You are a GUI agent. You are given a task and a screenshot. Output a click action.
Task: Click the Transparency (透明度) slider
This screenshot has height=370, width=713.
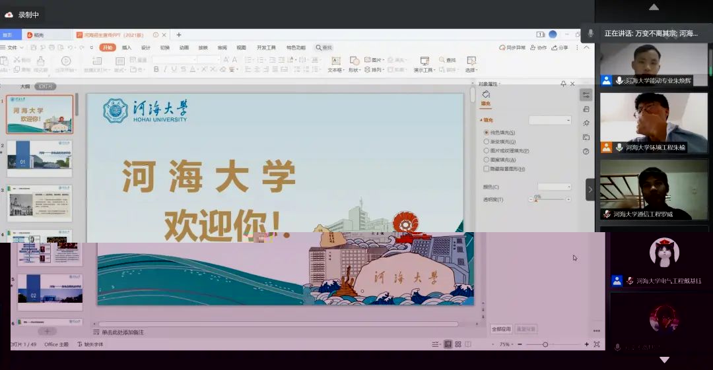pyautogui.click(x=549, y=199)
